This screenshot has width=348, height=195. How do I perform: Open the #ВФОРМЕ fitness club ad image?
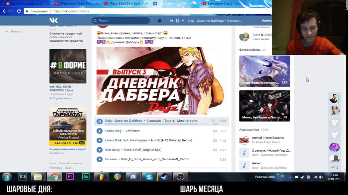click(x=68, y=66)
